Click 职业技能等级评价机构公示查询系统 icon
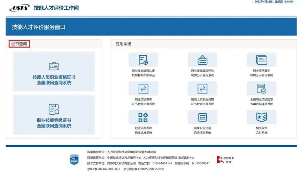Image resolution: width=301 pixels, height=172 pixels. point(202,60)
